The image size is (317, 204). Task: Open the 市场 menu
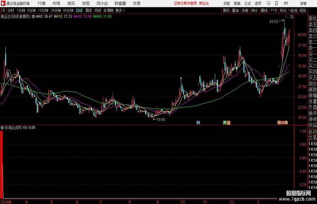[x=56, y=3]
